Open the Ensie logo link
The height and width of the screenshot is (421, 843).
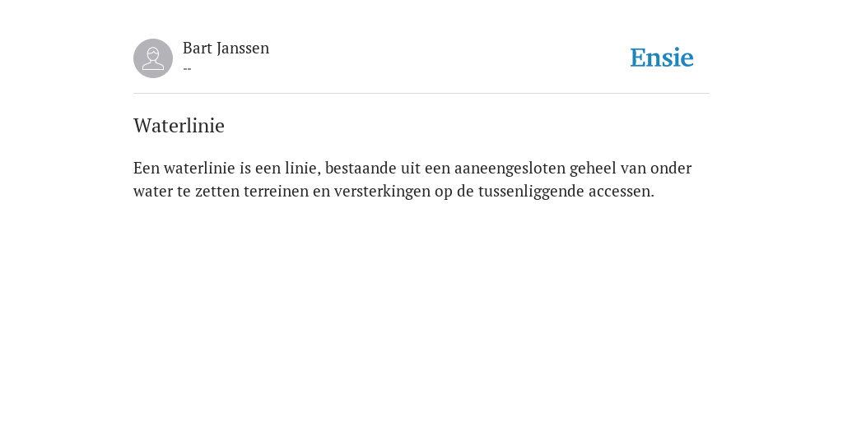[662, 58]
